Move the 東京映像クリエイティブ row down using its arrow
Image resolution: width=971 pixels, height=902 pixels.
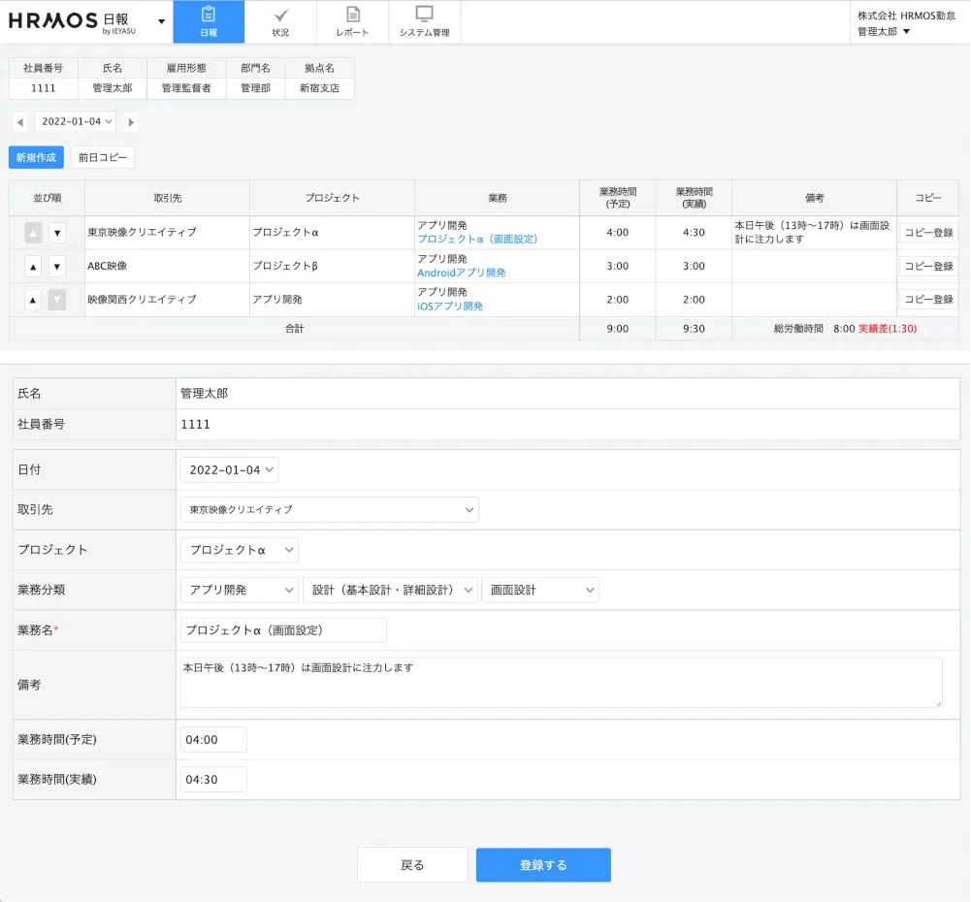pyautogui.click(x=56, y=232)
